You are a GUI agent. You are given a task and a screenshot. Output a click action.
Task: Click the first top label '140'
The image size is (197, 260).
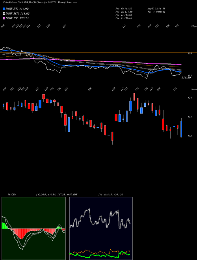[x=3, y=26]
